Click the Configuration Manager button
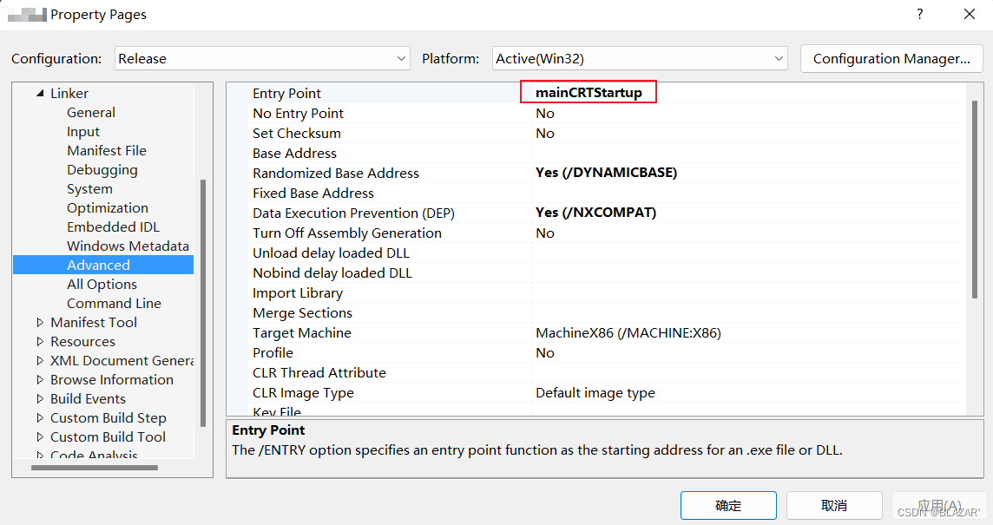The image size is (993, 525). [891, 59]
